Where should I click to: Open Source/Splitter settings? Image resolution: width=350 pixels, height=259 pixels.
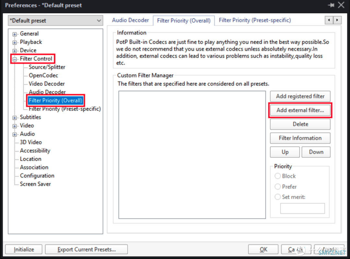coord(47,67)
